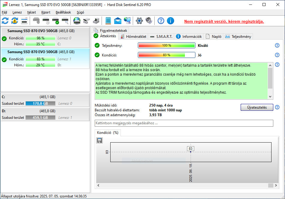Open the Súgó menu
This screenshot has height=199, width=285.
point(80,12)
